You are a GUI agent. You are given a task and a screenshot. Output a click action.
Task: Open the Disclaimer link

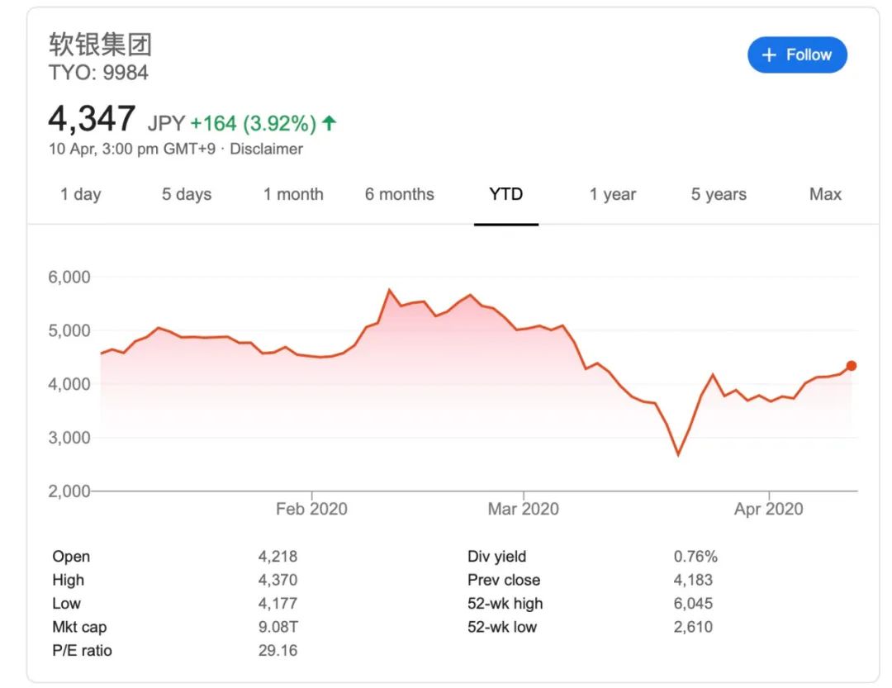point(266,149)
